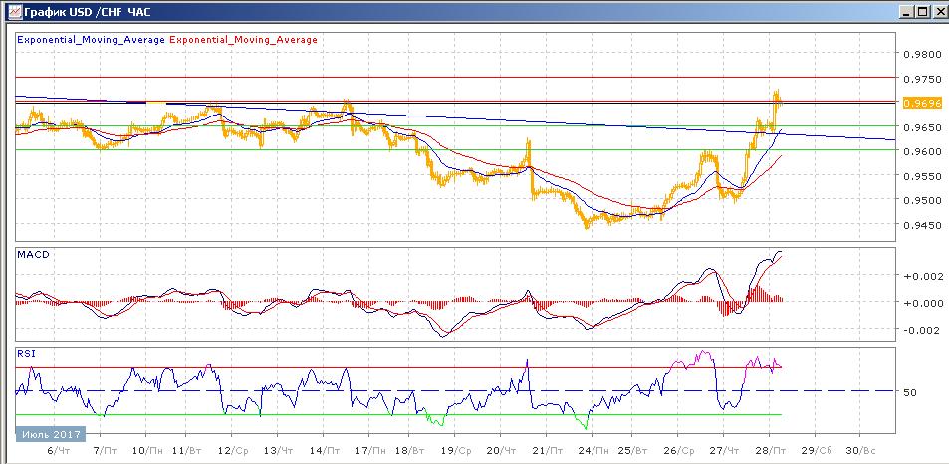Viewport: 949px width, 464px height.
Task: Click the window title 'График USD /CHF ЧАС'
Action: coord(88,12)
